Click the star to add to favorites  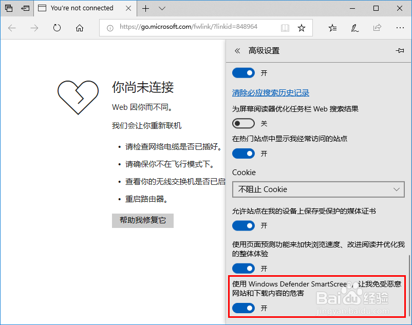click(x=302, y=28)
